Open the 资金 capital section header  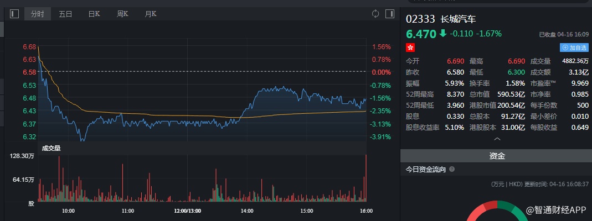[x=496, y=156]
